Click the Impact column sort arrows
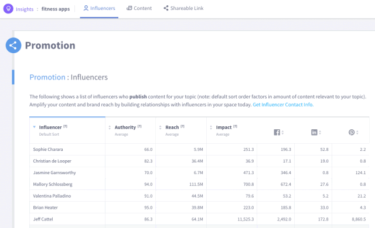The height and width of the screenshot is (228, 375). click(211, 127)
